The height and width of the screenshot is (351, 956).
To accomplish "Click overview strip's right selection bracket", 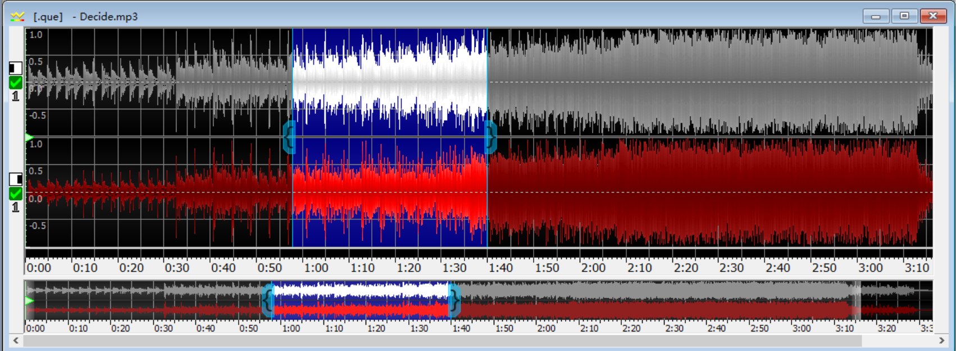I will [454, 301].
